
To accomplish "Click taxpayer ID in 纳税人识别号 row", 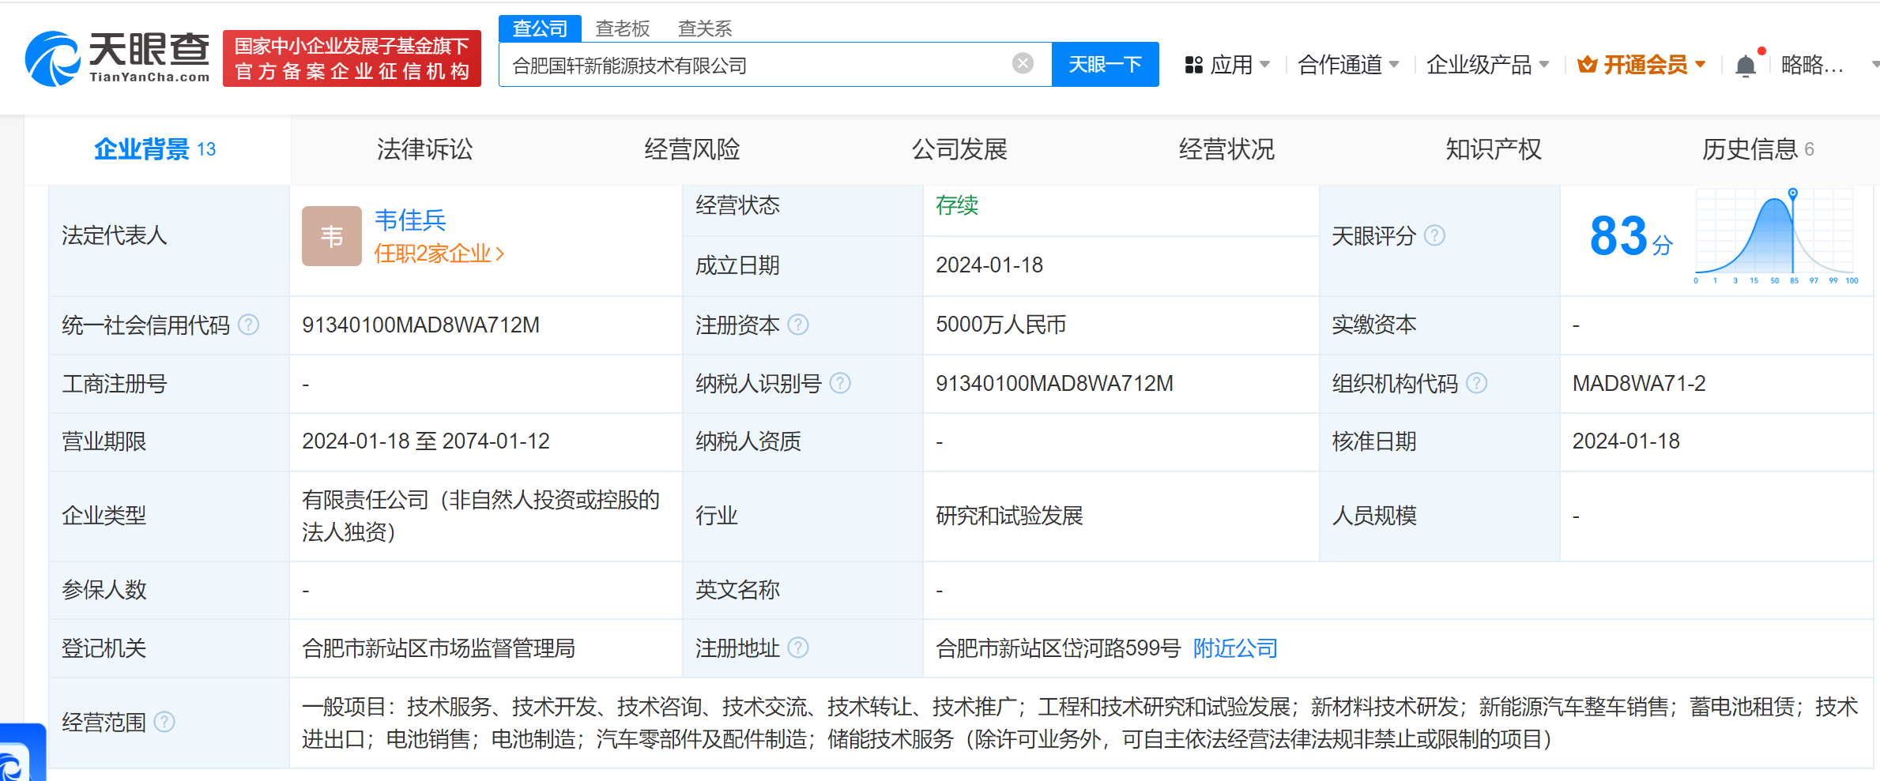I will [1054, 383].
